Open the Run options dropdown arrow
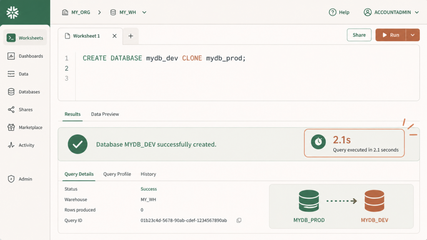The image size is (427, 240). coord(412,35)
